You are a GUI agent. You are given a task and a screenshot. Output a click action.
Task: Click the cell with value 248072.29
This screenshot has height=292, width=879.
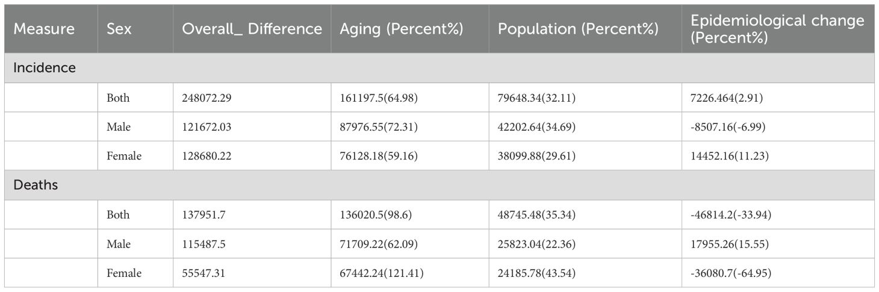tap(207, 98)
